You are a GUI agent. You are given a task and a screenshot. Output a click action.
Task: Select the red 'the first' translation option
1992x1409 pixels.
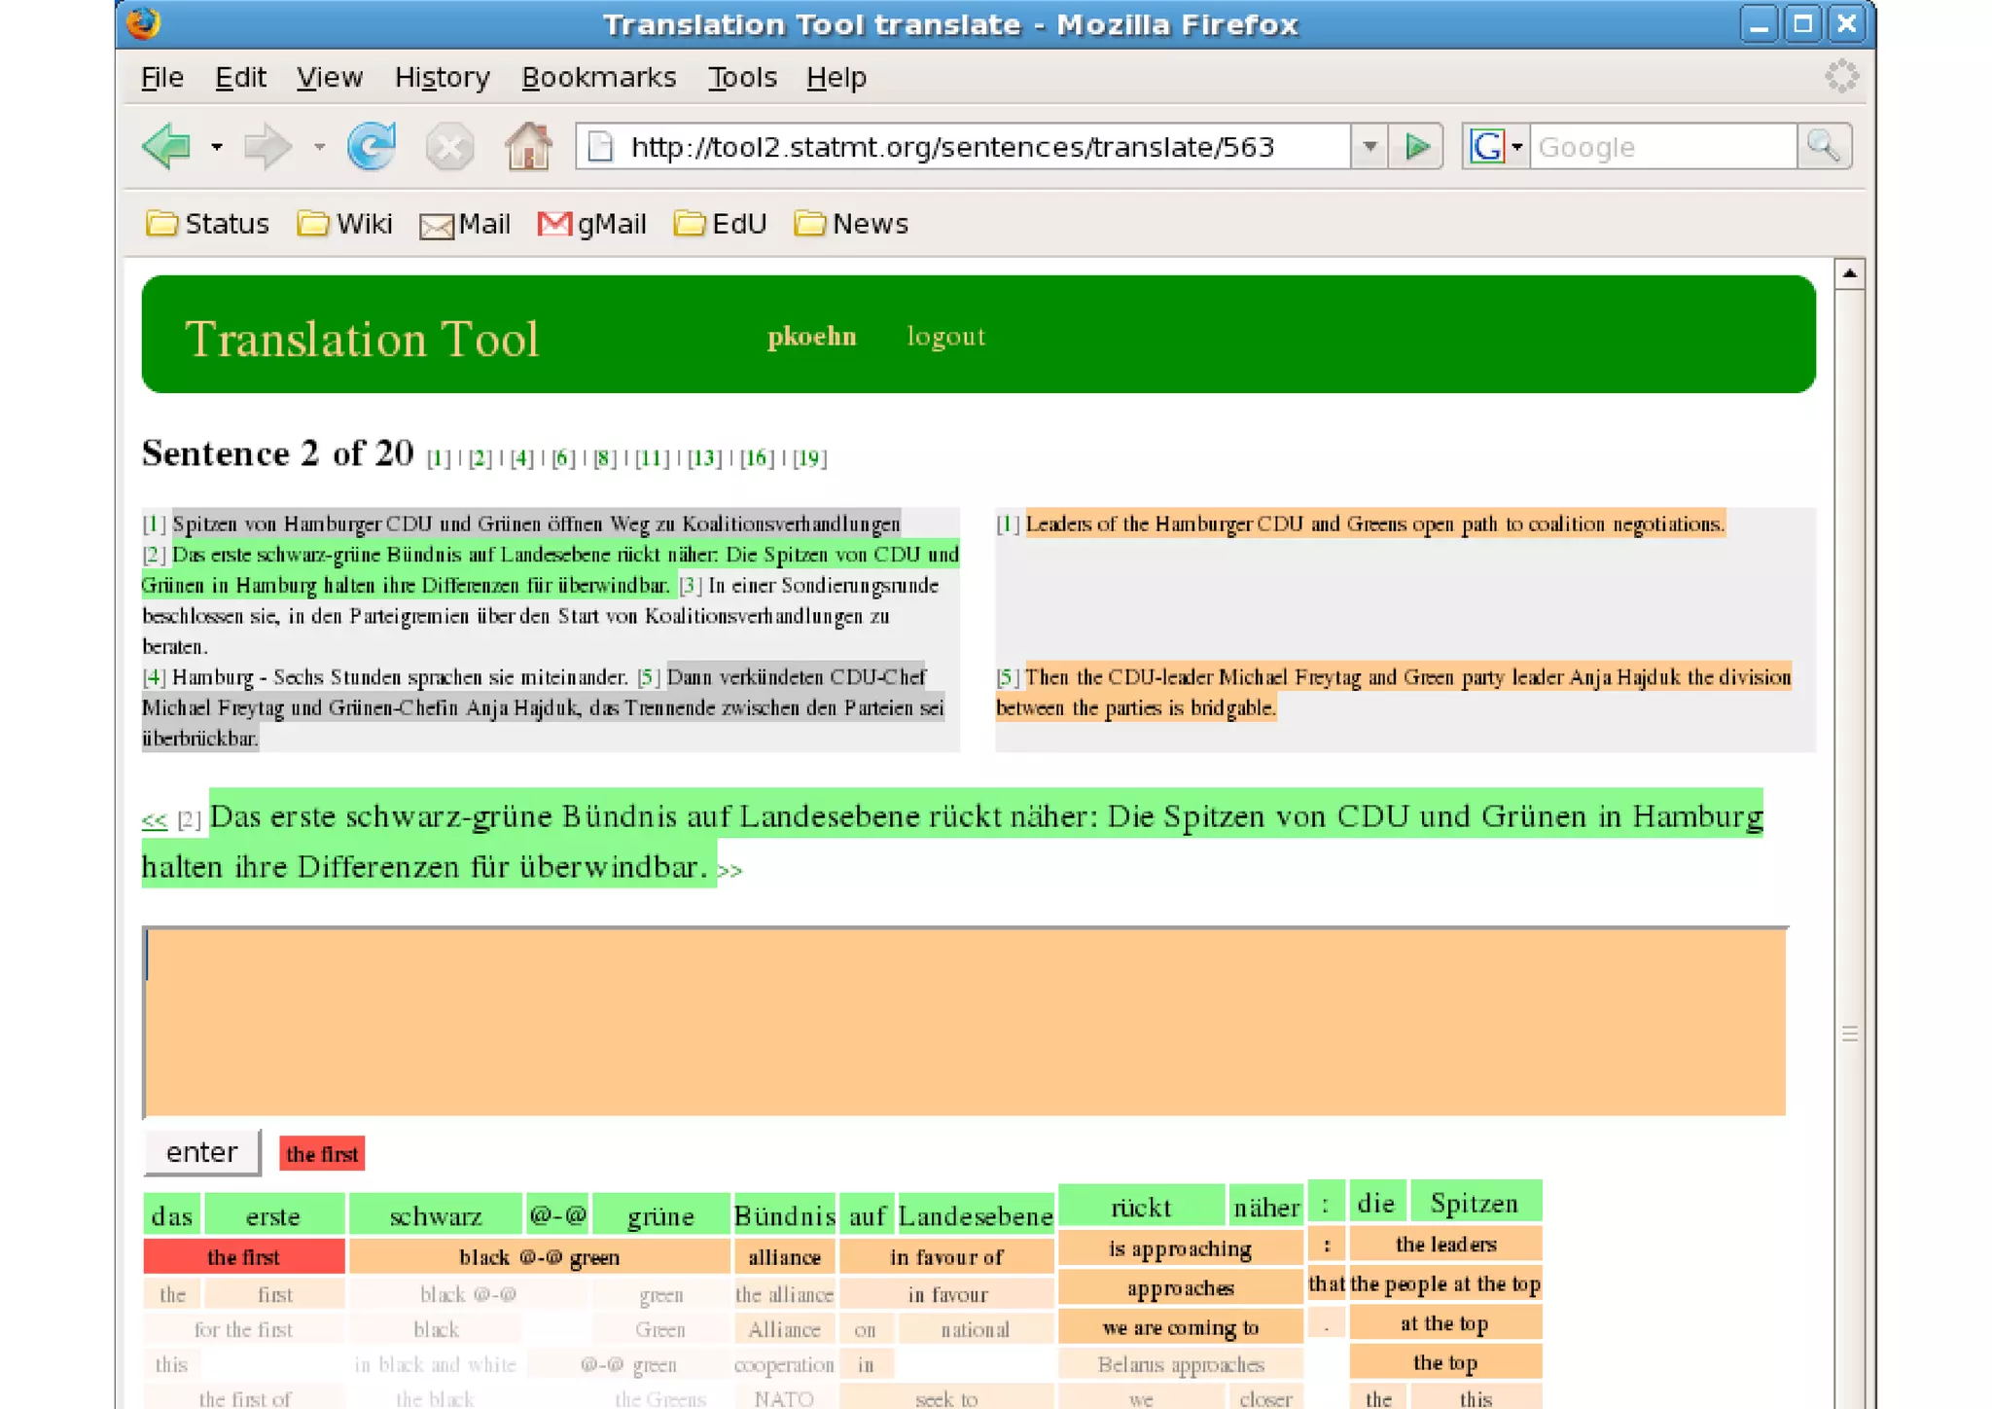[x=243, y=1257]
